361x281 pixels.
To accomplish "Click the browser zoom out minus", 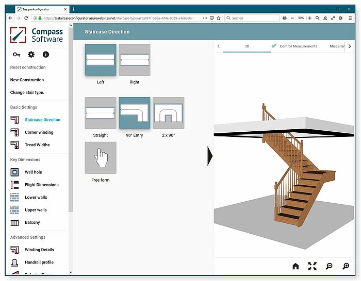I will (x=292, y=18).
